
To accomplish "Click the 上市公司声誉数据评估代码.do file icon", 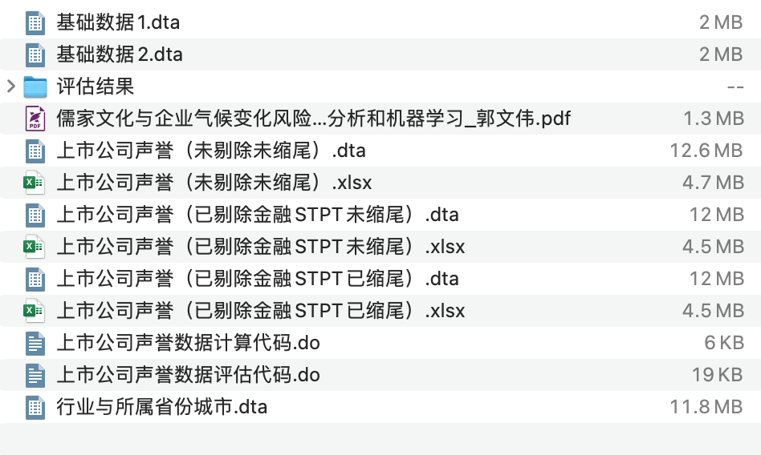I will [35, 375].
